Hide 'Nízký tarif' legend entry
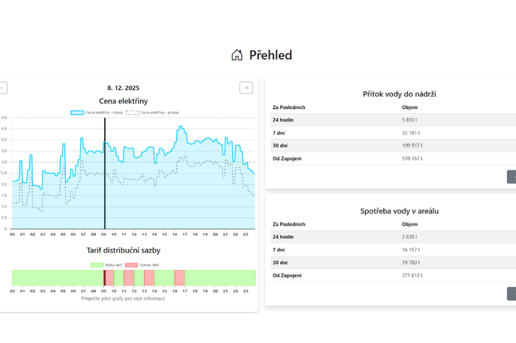 [x=97, y=265]
